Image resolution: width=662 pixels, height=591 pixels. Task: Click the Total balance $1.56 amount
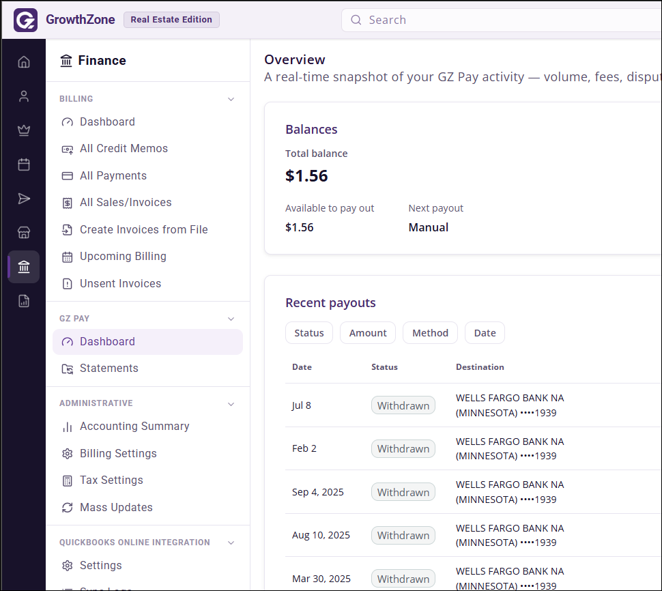coord(306,176)
